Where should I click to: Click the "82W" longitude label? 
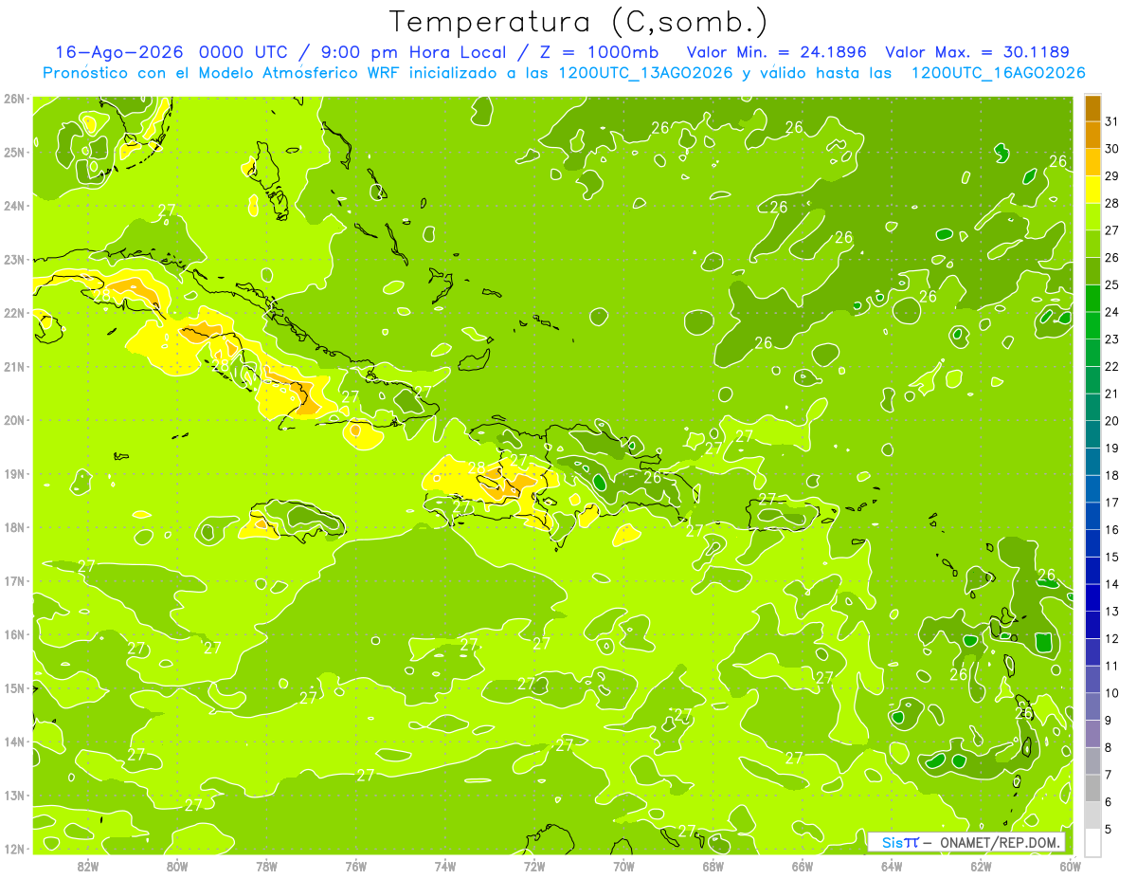click(88, 865)
